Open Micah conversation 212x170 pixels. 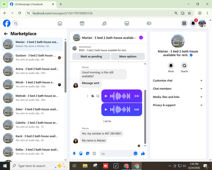pos(32,85)
